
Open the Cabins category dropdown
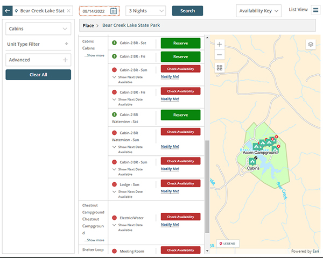[38, 29]
